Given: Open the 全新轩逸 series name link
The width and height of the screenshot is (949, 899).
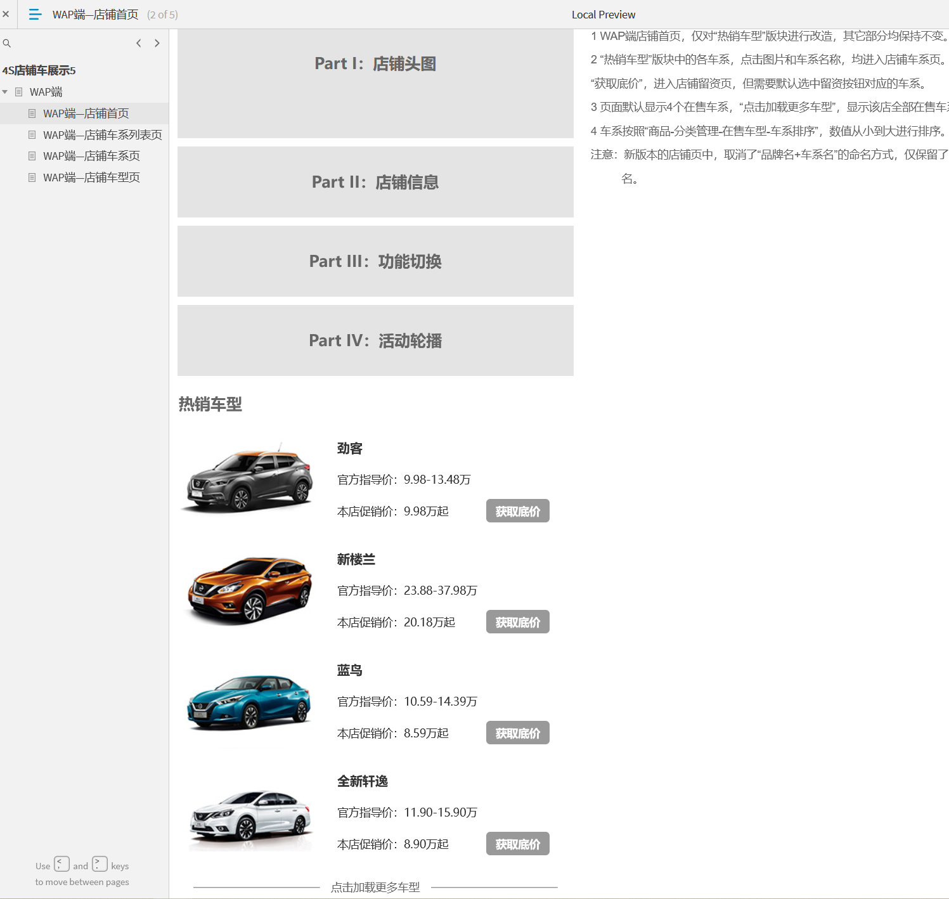Looking at the screenshot, I should click(x=363, y=781).
